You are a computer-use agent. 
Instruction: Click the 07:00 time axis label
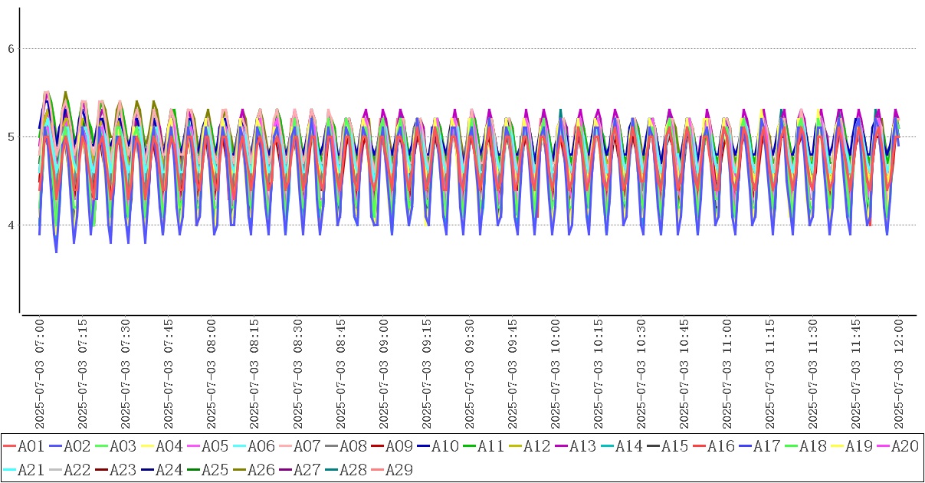click(40, 374)
